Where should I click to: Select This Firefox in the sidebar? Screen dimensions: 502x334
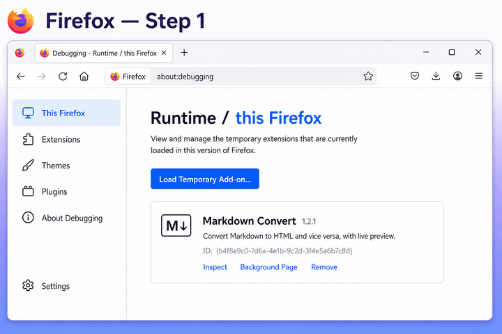coord(67,113)
